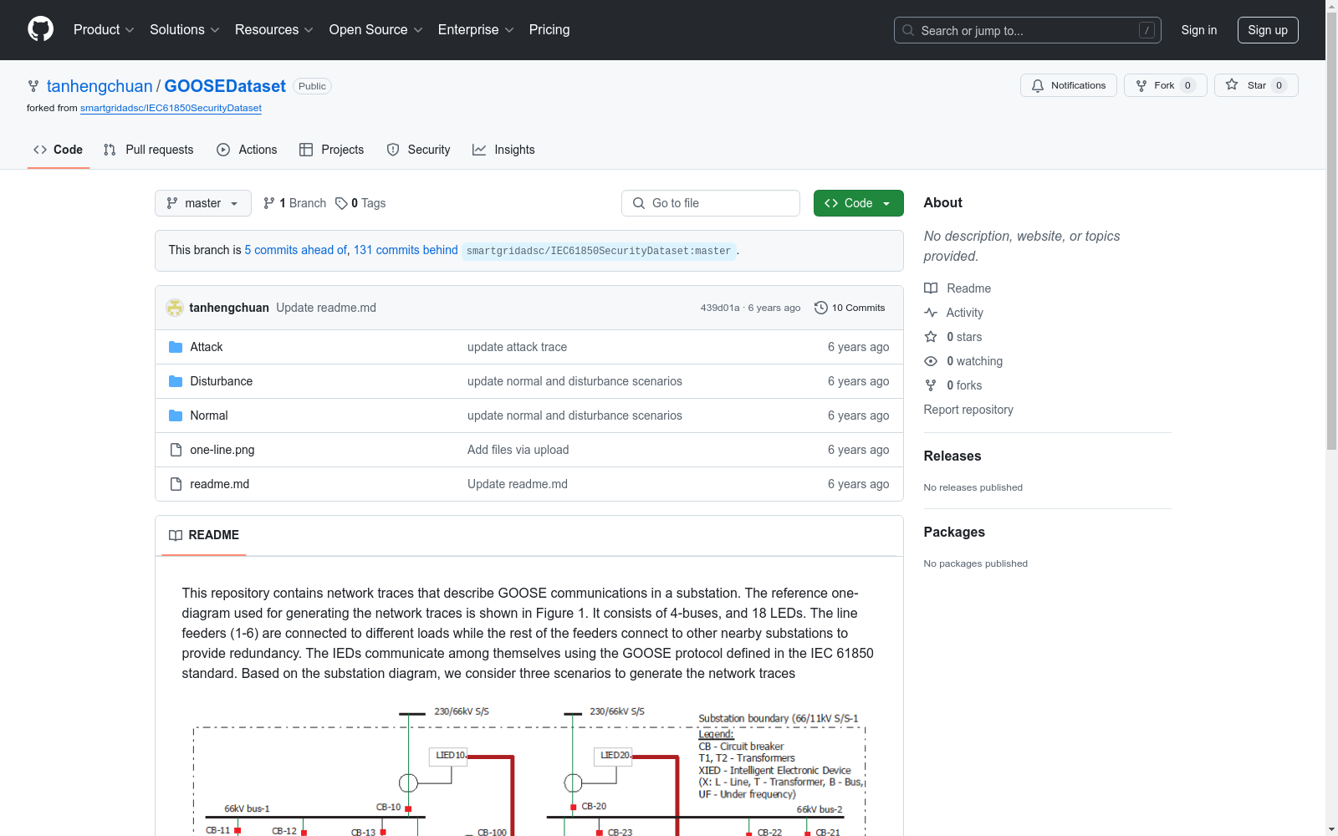
Task: Go to the Actions tab
Action: (247, 150)
